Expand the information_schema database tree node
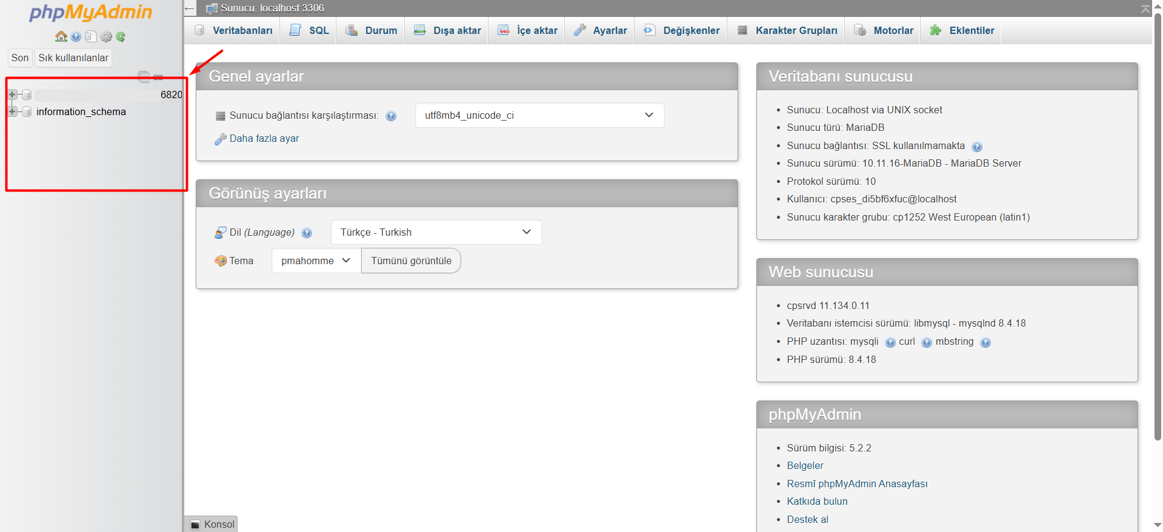The width and height of the screenshot is (1163, 532). pyautogui.click(x=12, y=112)
